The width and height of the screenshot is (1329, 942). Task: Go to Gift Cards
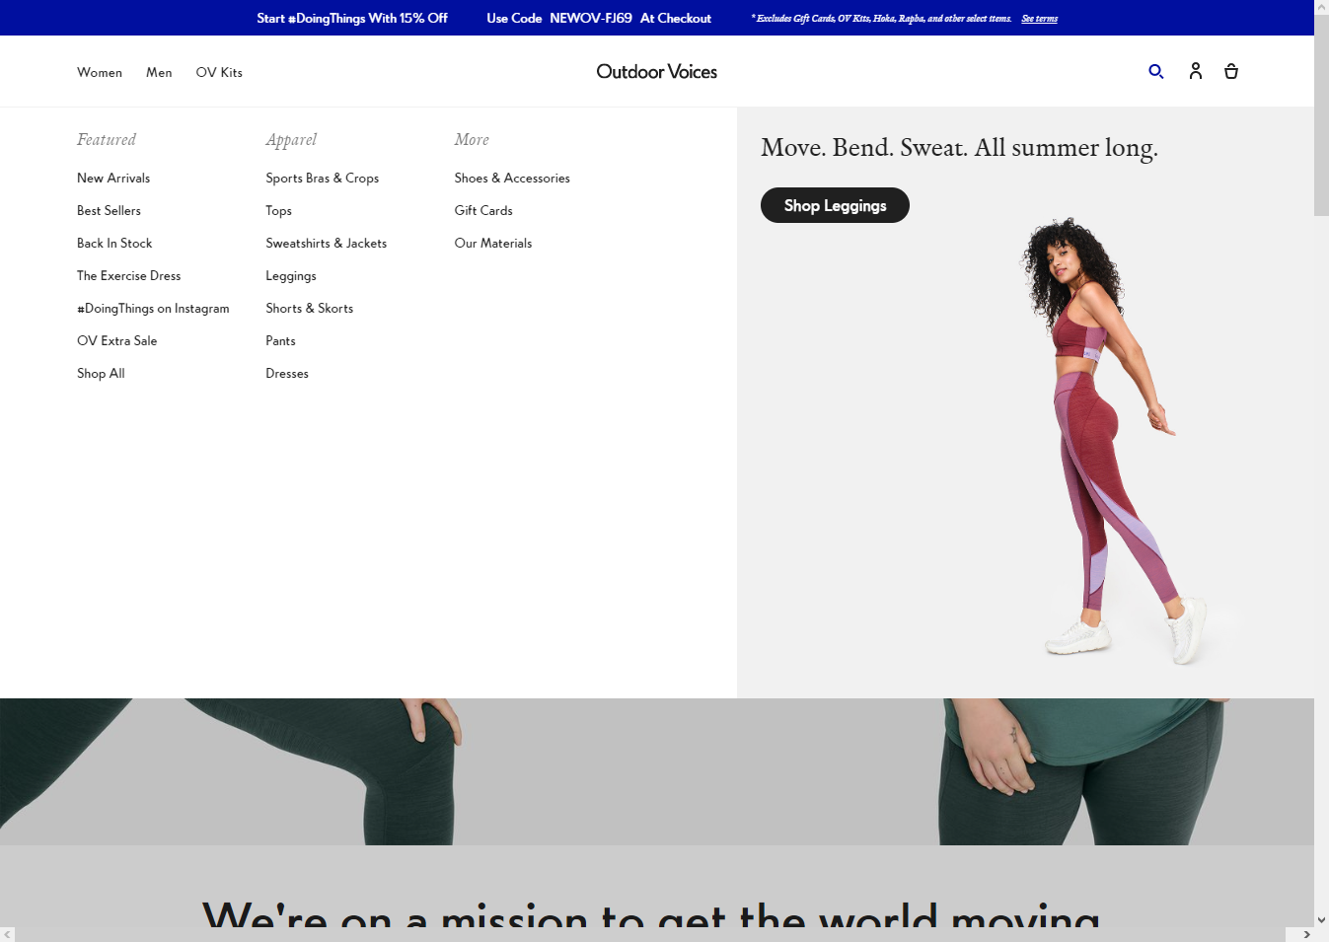tap(483, 211)
